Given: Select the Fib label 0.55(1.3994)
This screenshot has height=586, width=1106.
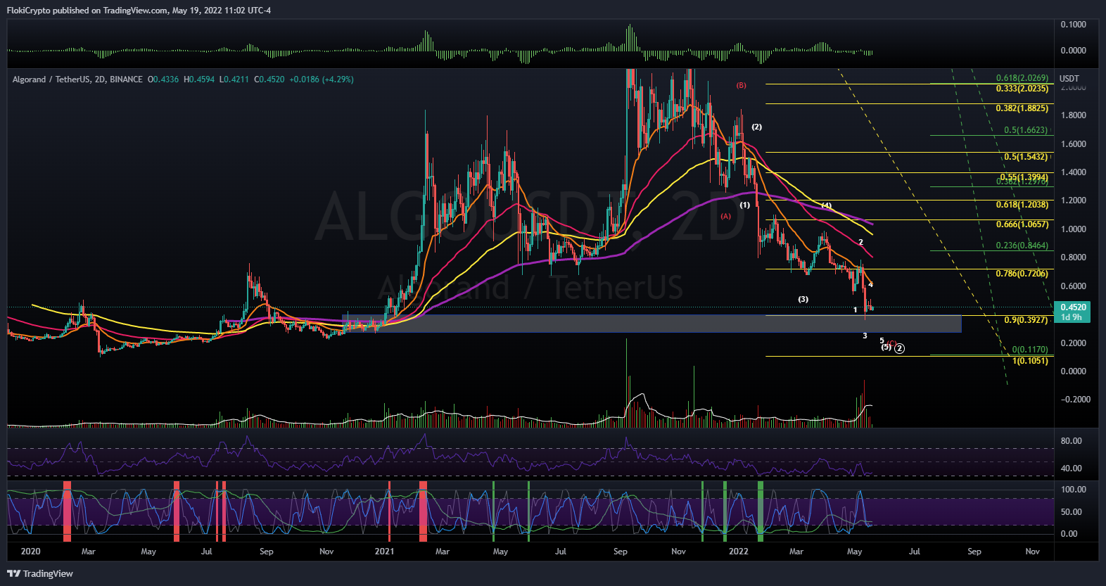Looking at the screenshot, I should click(x=1024, y=177).
